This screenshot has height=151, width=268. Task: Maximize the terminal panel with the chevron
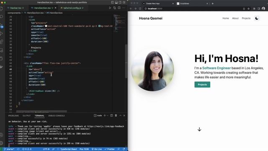coord(120,116)
